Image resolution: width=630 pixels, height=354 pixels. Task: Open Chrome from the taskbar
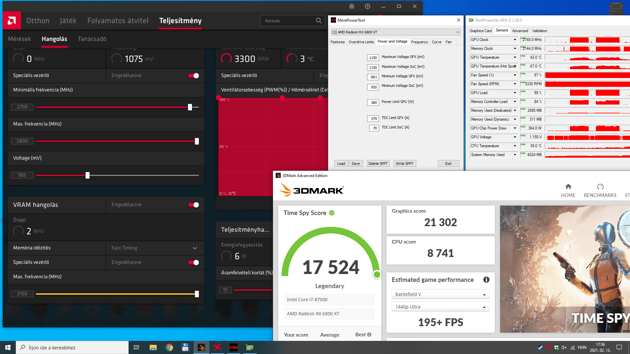pos(169,347)
